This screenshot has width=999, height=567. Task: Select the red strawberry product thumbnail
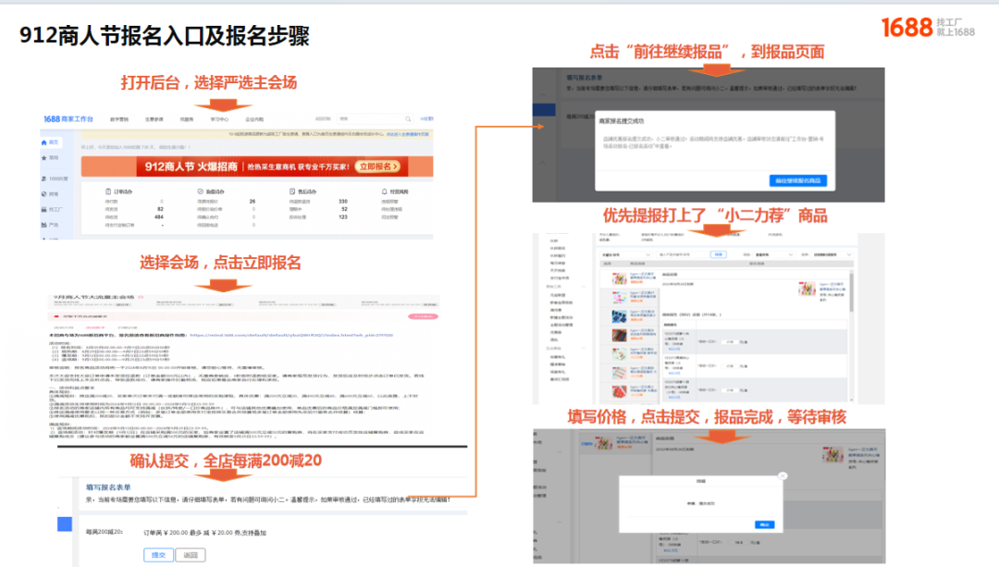point(619,390)
